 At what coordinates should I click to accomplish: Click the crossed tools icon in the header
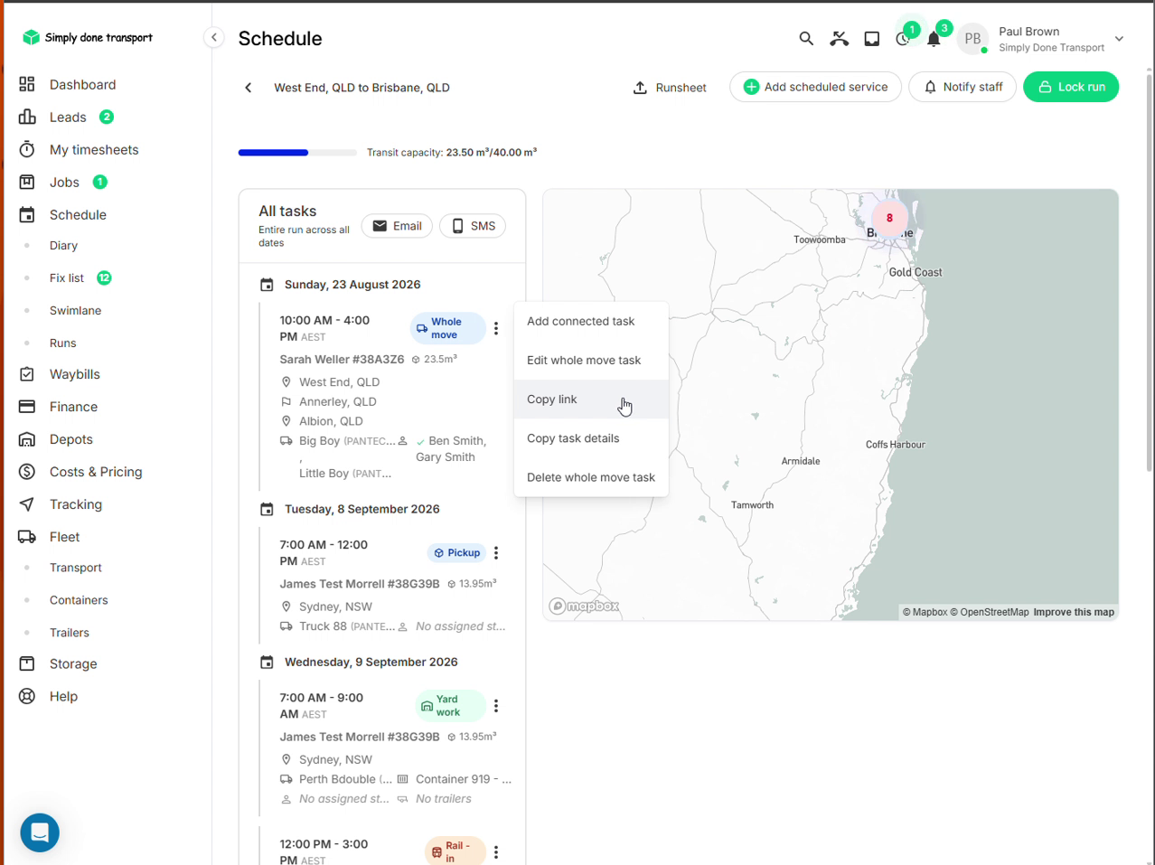point(840,38)
